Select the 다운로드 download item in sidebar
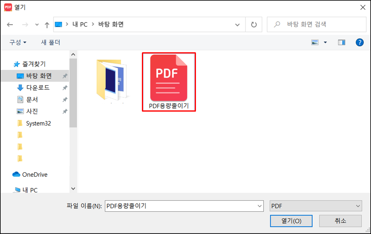The image size is (371, 234). [x=34, y=88]
